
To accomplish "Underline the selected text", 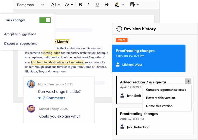I will (x=97, y=5).
